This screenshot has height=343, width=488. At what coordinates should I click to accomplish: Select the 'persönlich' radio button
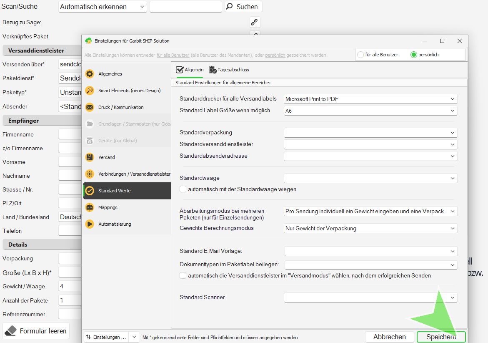[414, 55]
